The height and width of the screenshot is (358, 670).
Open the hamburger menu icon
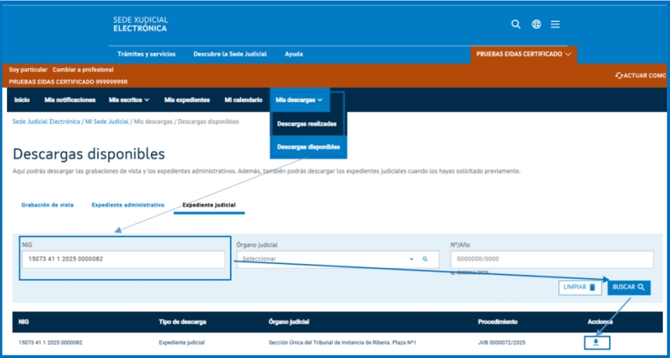click(555, 24)
